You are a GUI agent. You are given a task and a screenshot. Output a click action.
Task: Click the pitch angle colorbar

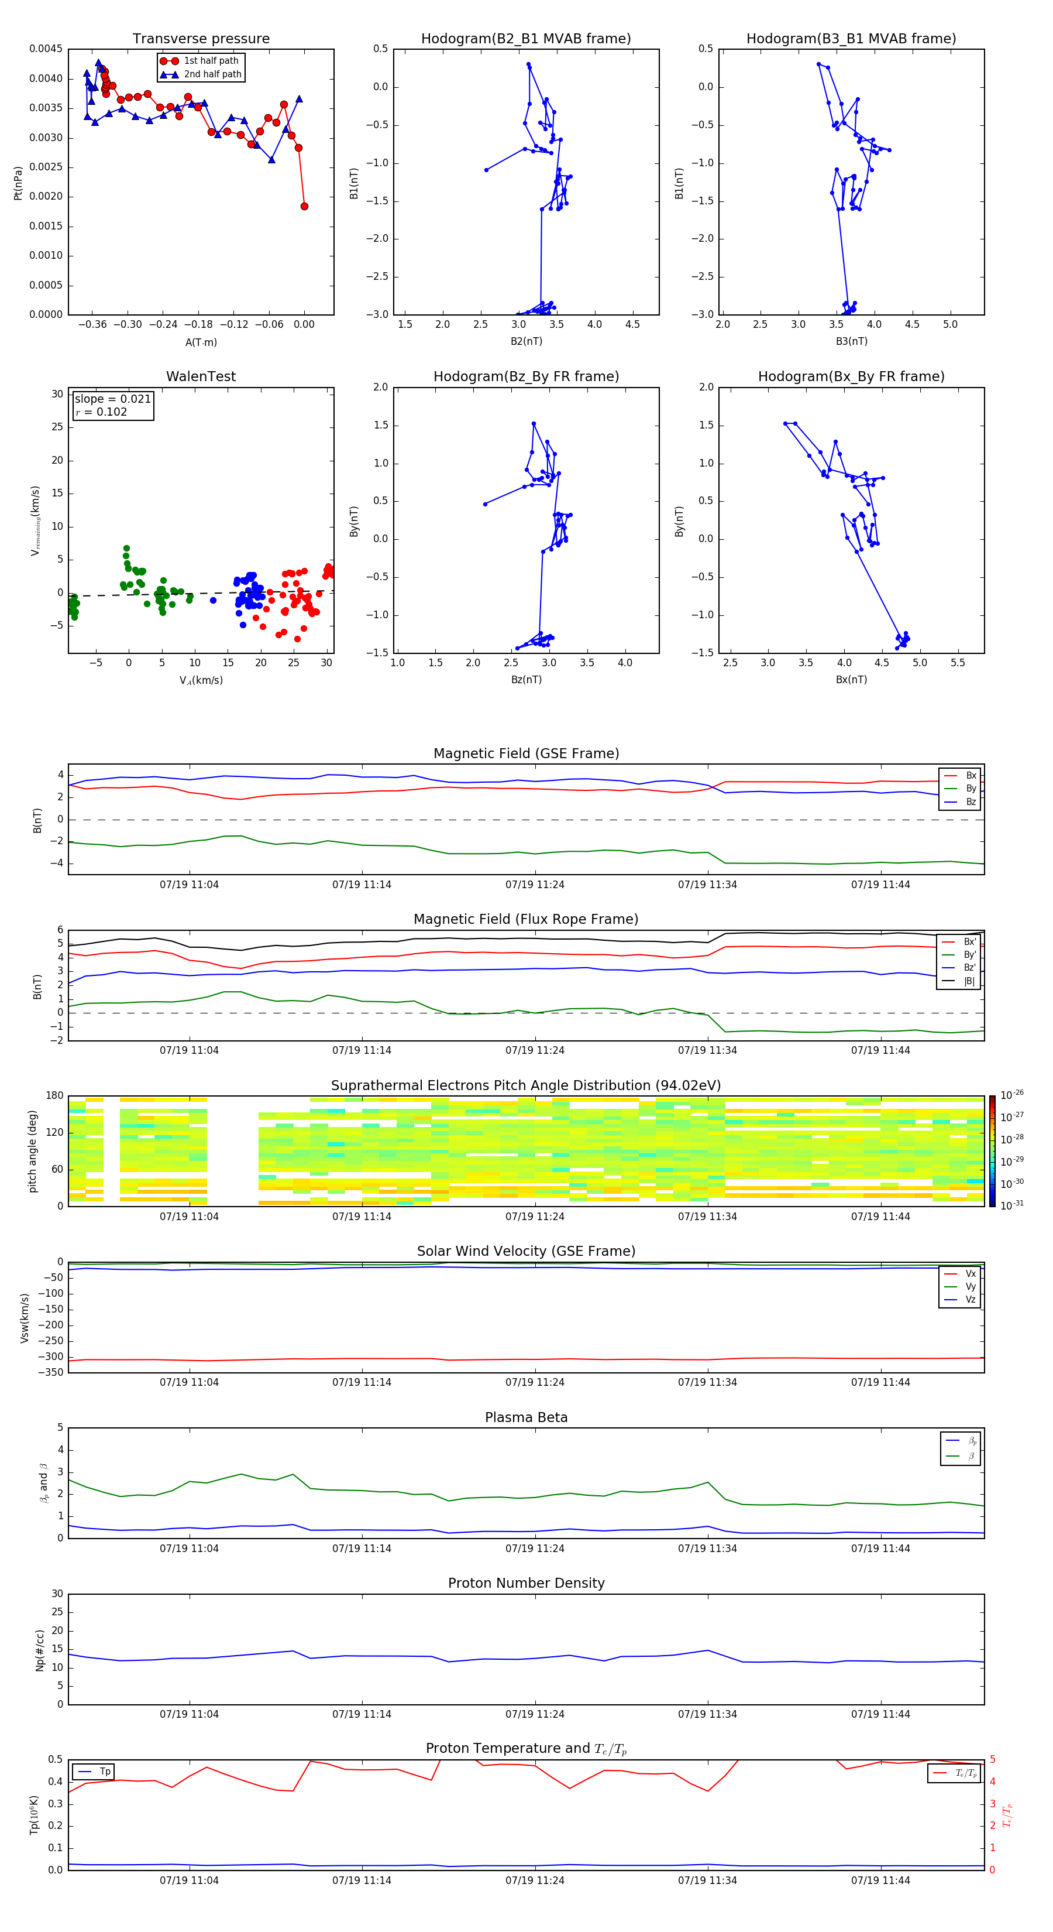(x=992, y=1151)
